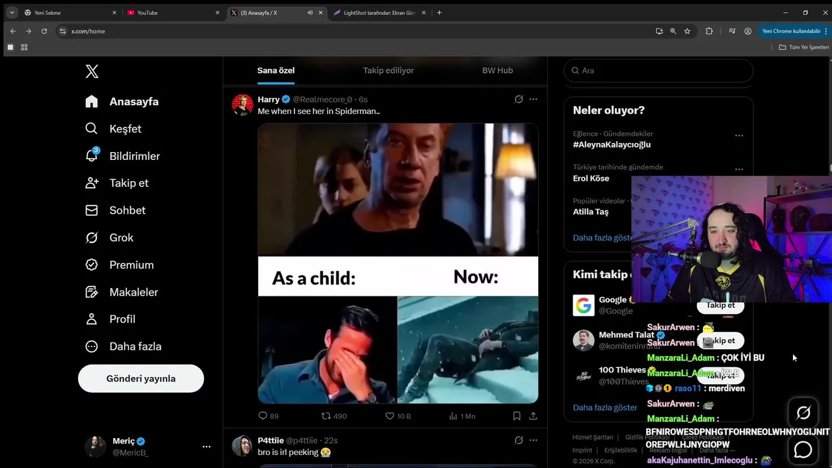Image resolution: width=832 pixels, height=468 pixels.
Task: Switch to BW Hub tab
Action: pos(497,70)
